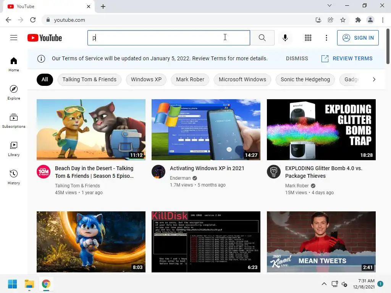Click REVIEW TERMS link
Viewport: 391px width, 293px height.
[347, 58]
